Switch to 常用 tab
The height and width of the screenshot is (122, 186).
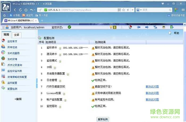(6, 35)
